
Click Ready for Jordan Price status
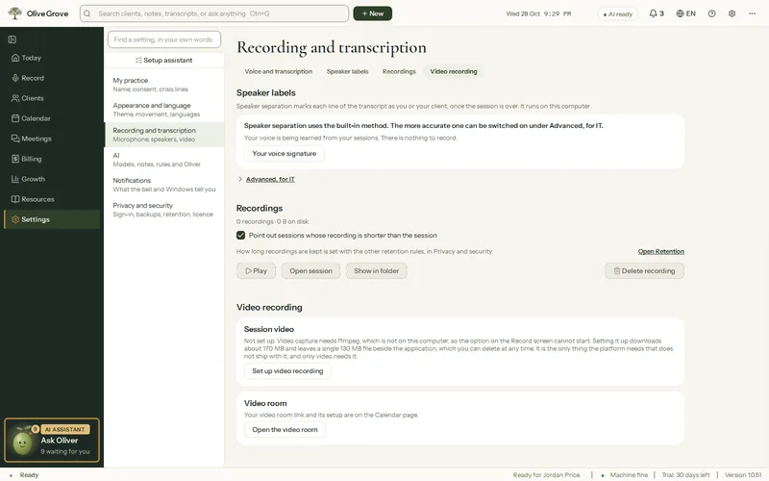(x=546, y=474)
